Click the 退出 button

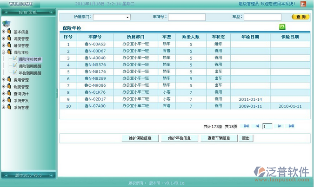246,138
